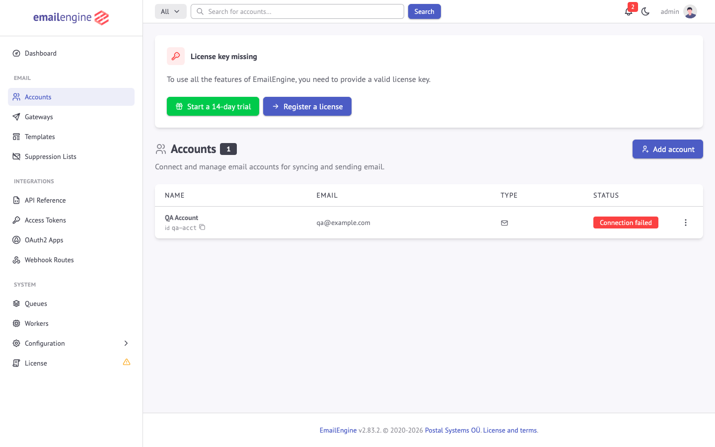715x447 pixels.
Task: Open the Queues page
Action: click(x=71, y=303)
